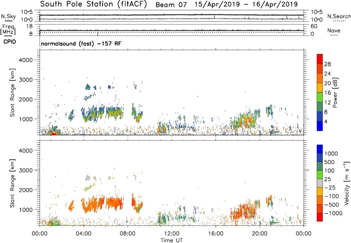Image resolution: width=351 pixels, height=243 pixels.
Task: Pick the dark green 100–500 velocity swatch
Action: (320, 166)
